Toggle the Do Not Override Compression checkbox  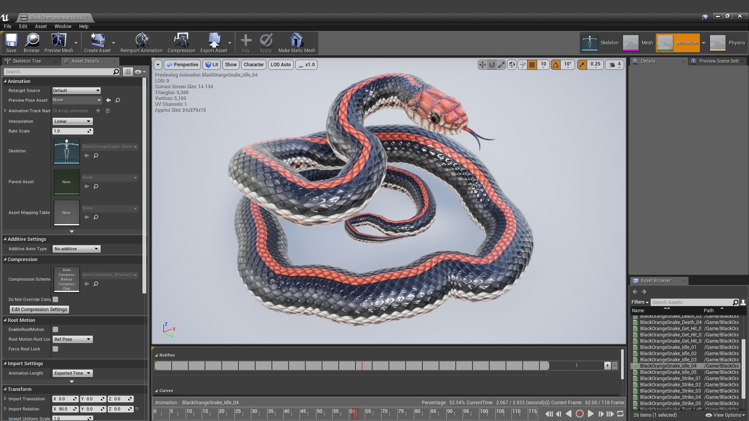coord(55,299)
